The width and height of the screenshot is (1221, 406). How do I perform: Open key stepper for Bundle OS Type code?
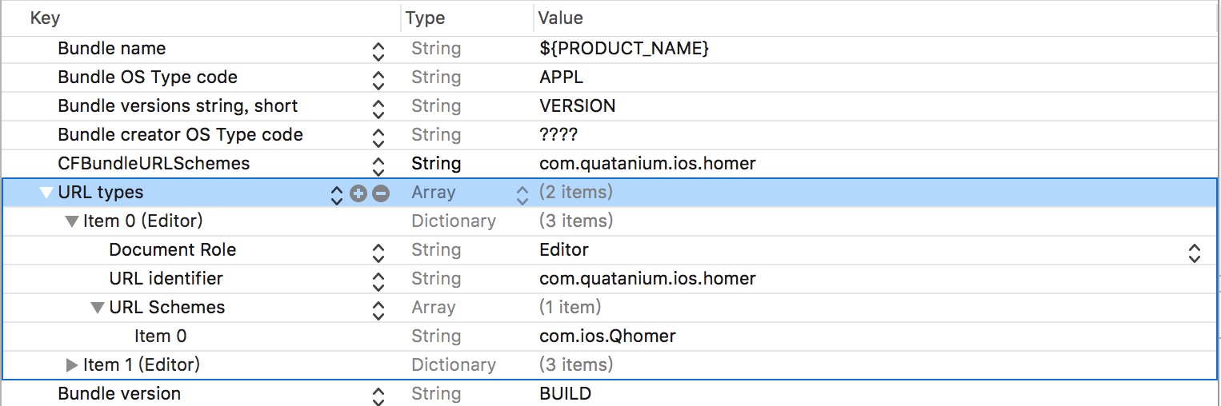(378, 81)
